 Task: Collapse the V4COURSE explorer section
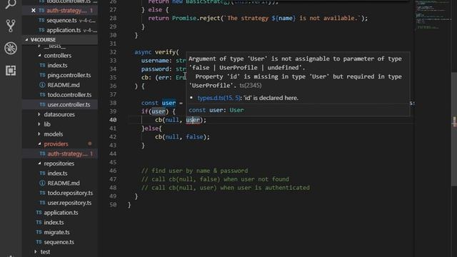[60, 40]
